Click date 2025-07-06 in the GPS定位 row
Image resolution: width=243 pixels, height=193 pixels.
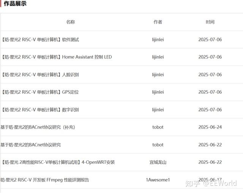(210, 92)
